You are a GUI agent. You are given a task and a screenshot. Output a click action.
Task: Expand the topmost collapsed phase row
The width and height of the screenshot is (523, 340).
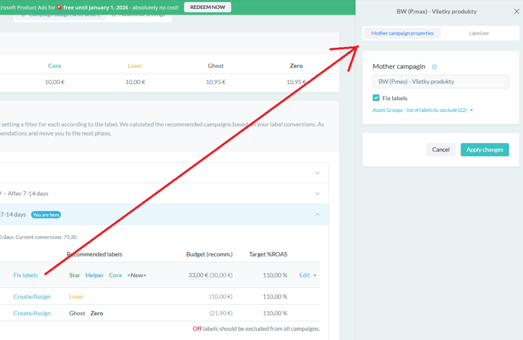(317, 173)
